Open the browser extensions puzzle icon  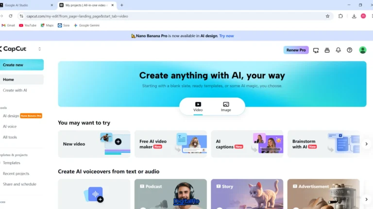click(x=340, y=16)
